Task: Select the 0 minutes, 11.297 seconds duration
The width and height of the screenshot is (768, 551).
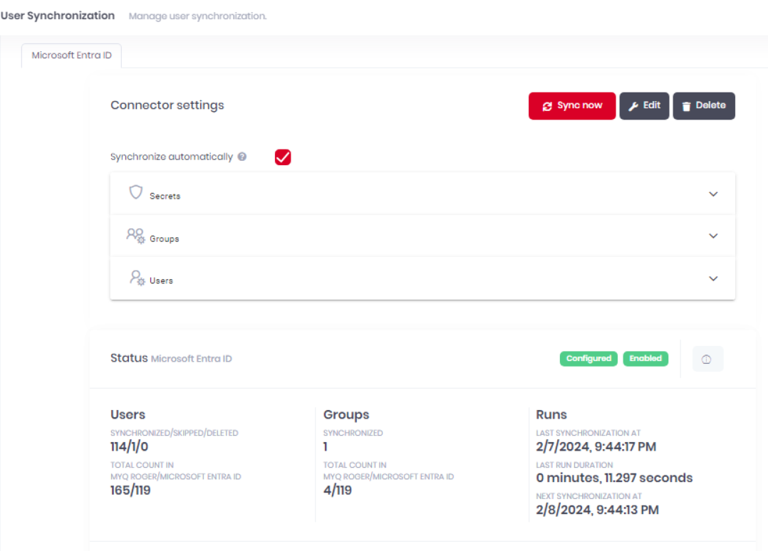Action: coord(614,478)
